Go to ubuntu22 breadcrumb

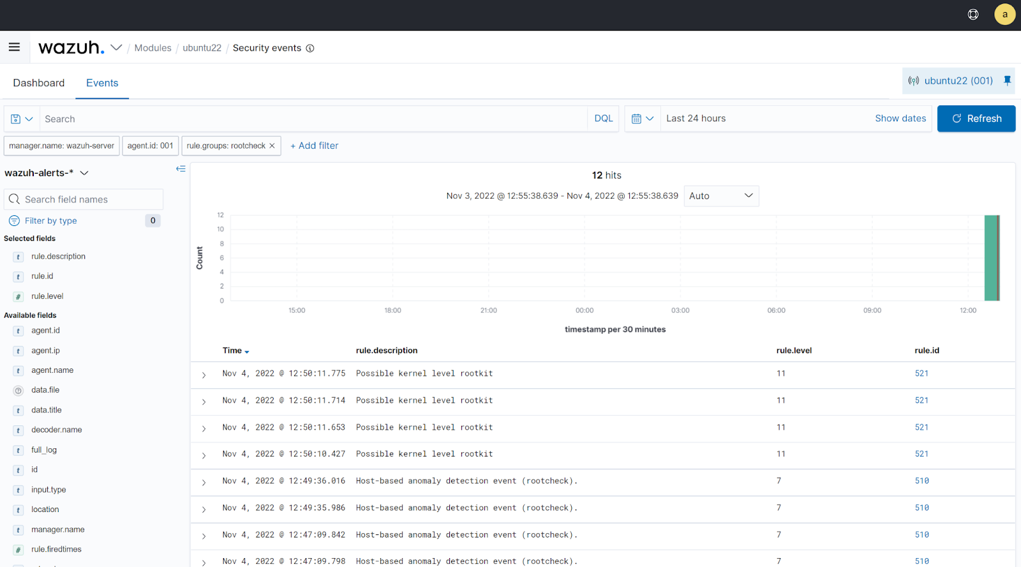tap(202, 48)
